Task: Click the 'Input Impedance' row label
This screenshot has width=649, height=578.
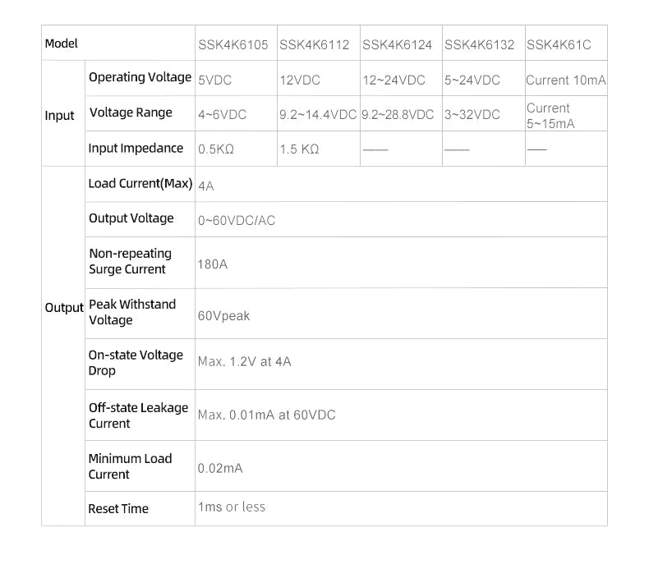Action: coord(136,148)
